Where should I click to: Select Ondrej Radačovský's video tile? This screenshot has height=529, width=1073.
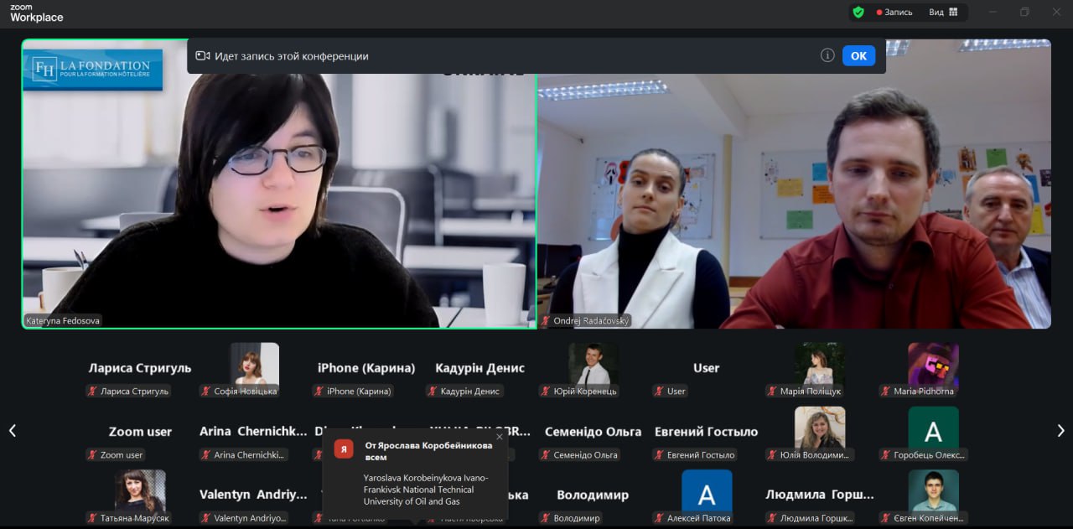(794, 184)
